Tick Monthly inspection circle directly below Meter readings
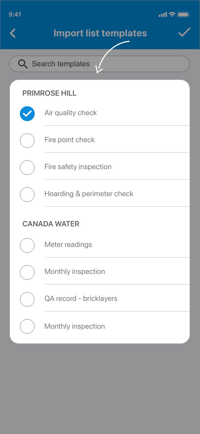The image size is (200, 434). (x=27, y=272)
